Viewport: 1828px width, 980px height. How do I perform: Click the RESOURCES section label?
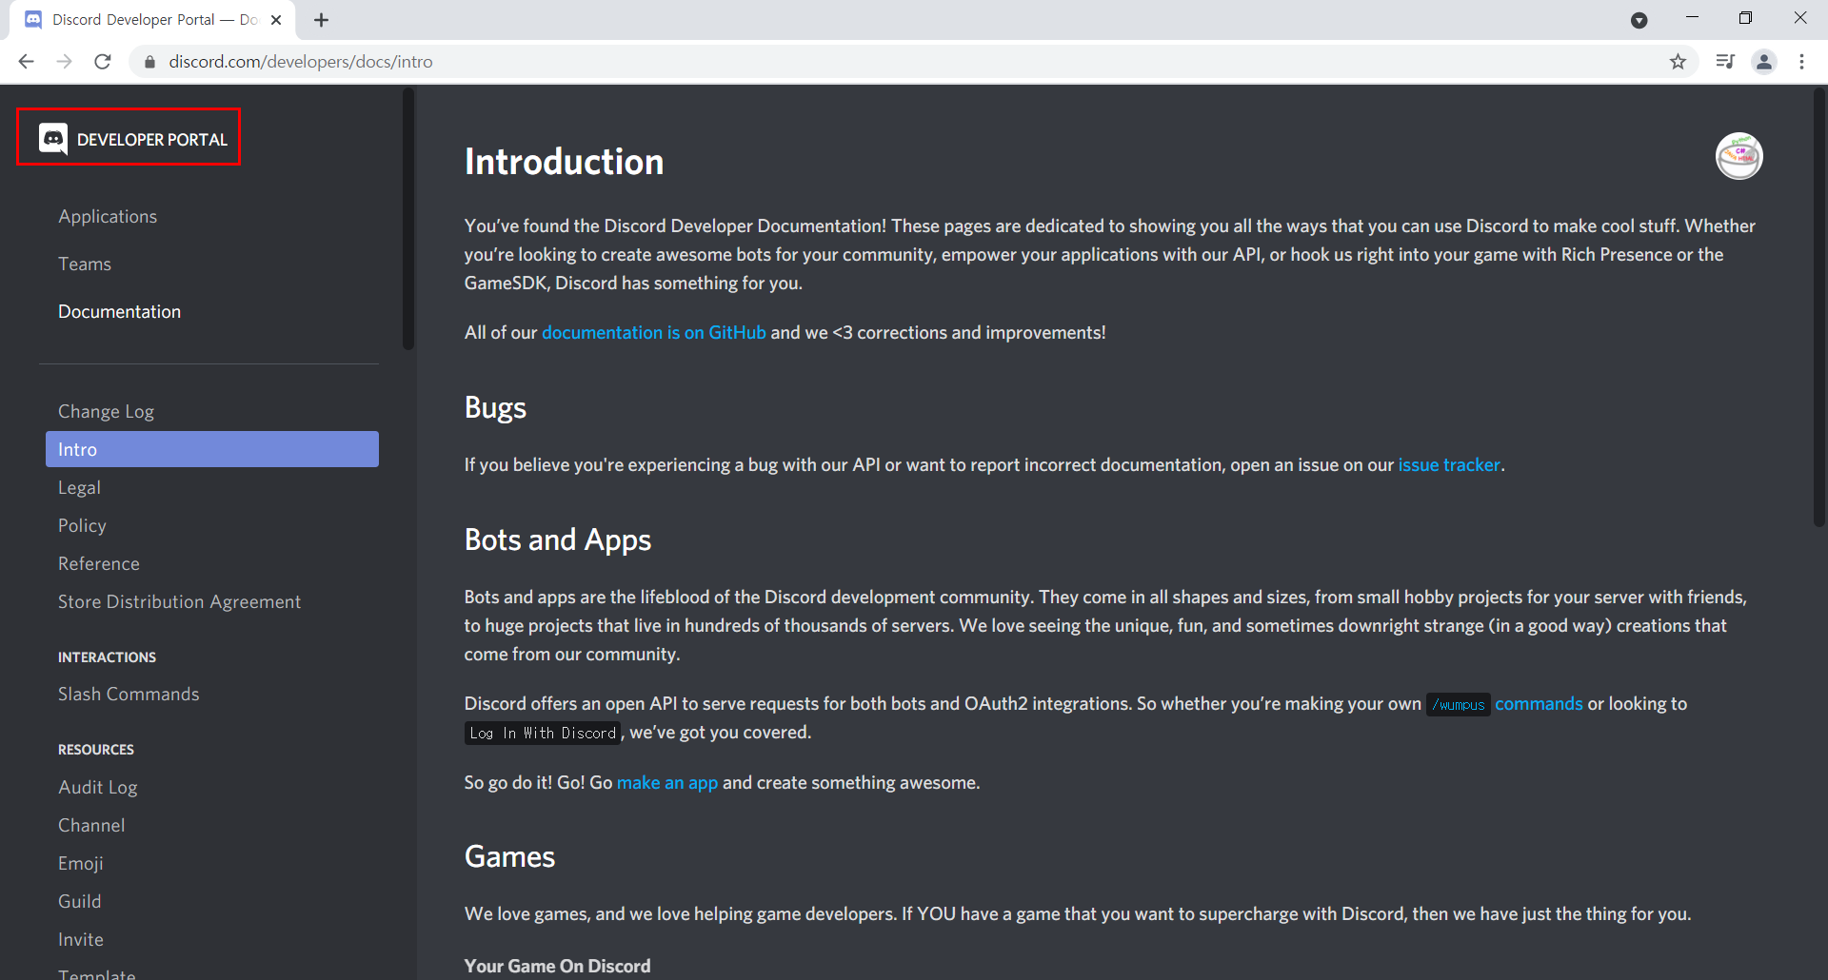tap(96, 750)
